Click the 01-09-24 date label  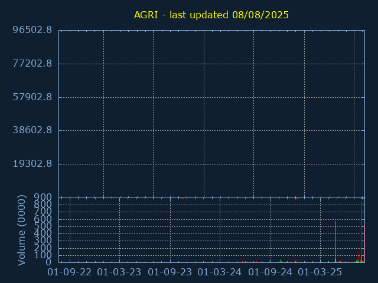click(271, 272)
